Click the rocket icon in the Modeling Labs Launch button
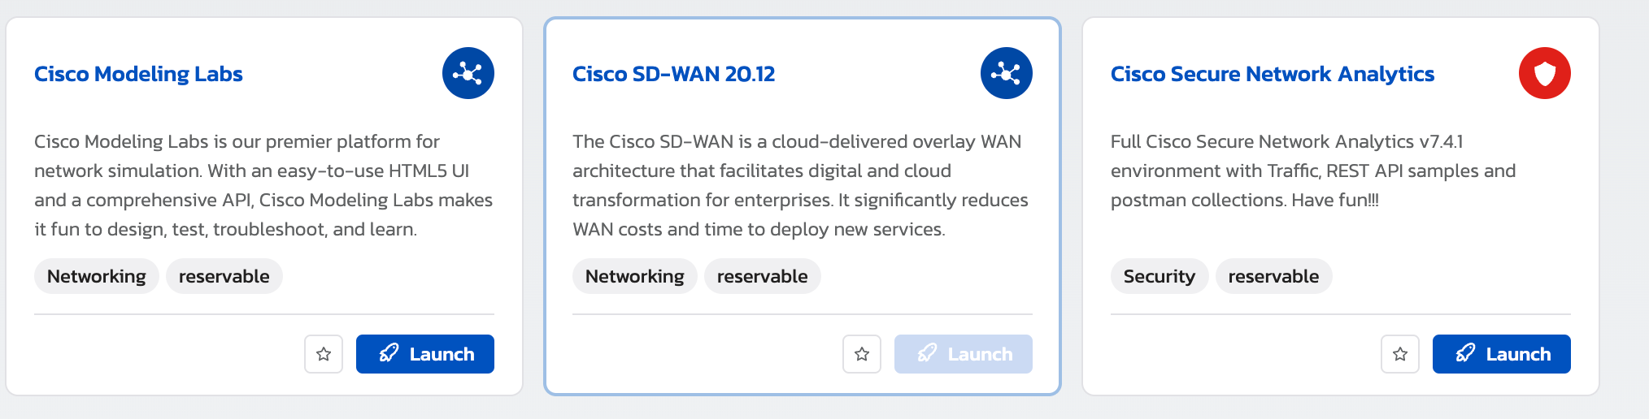This screenshot has width=1649, height=419. pyautogui.click(x=389, y=353)
